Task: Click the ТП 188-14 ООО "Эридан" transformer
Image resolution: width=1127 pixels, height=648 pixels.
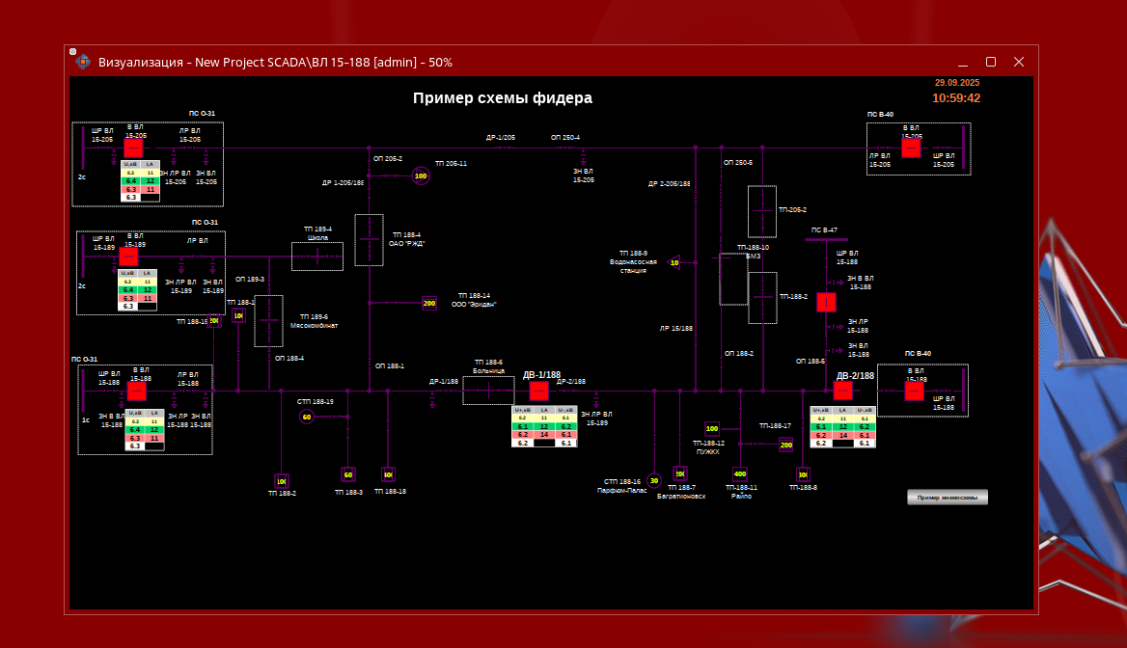Action: point(429,303)
